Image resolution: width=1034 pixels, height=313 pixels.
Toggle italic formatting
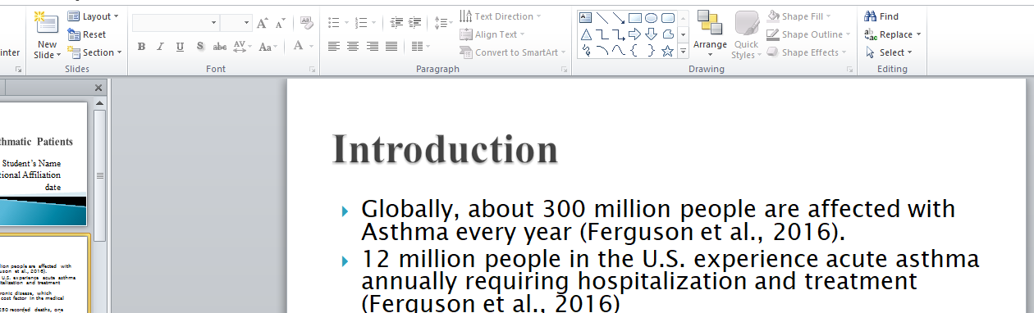160,47
